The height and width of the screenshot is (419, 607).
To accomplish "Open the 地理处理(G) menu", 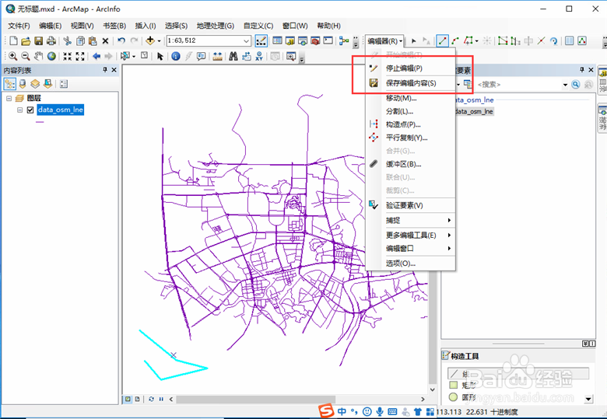I will coord(216,26).
